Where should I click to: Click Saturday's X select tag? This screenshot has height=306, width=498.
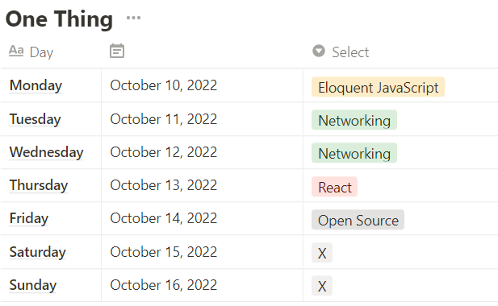(322, 253)
